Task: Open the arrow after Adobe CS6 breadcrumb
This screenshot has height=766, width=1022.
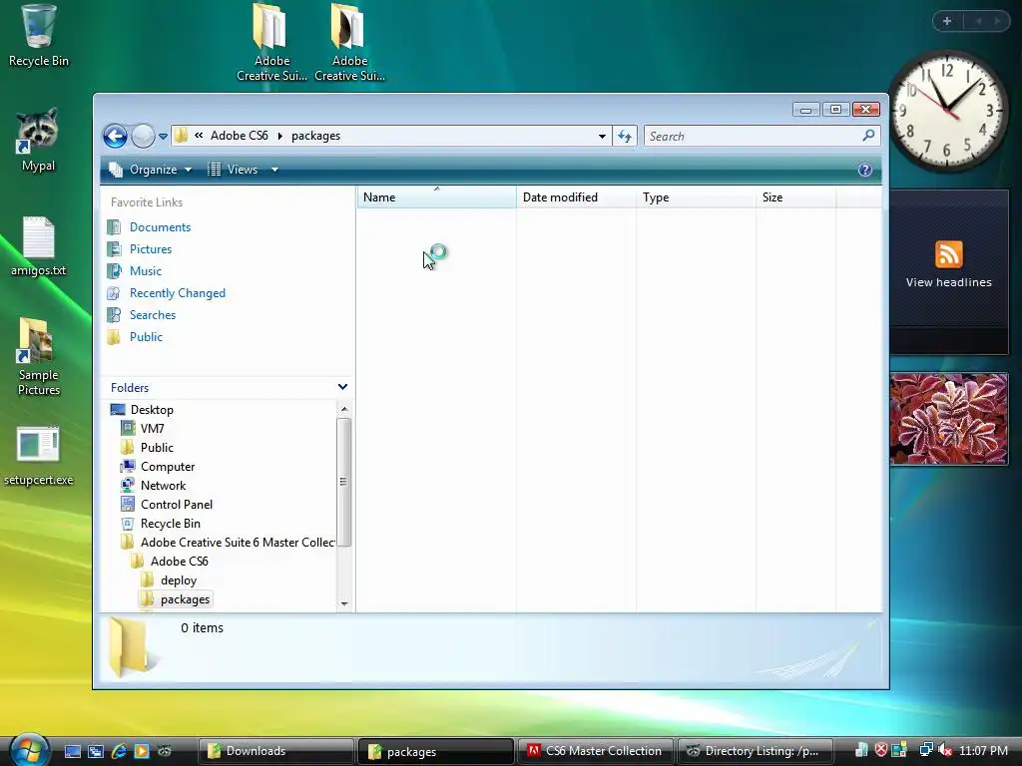Action: point(279,136)
